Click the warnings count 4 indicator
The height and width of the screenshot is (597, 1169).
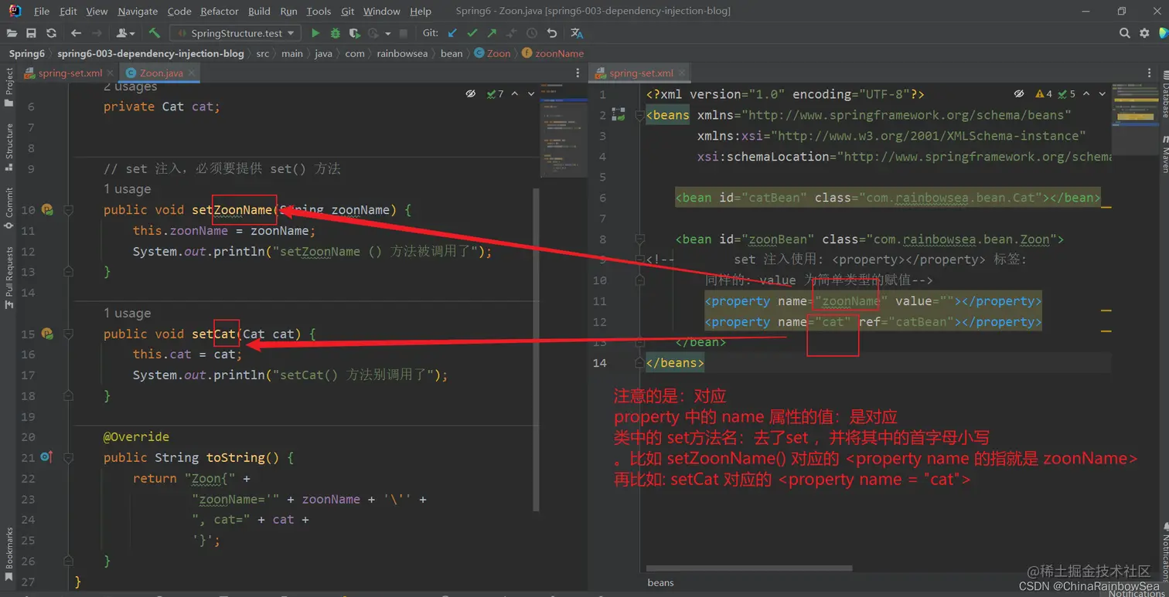[1044, 93]
